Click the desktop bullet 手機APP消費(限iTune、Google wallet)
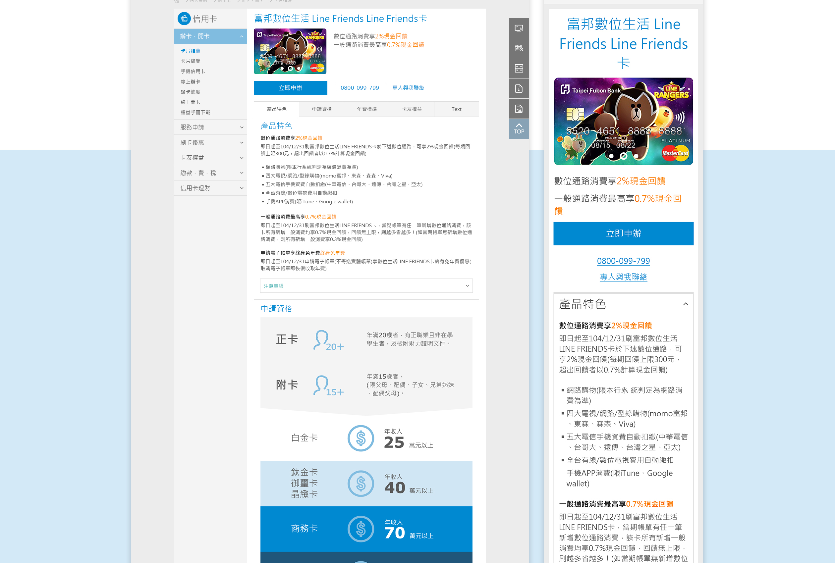 tap(309, 202)
